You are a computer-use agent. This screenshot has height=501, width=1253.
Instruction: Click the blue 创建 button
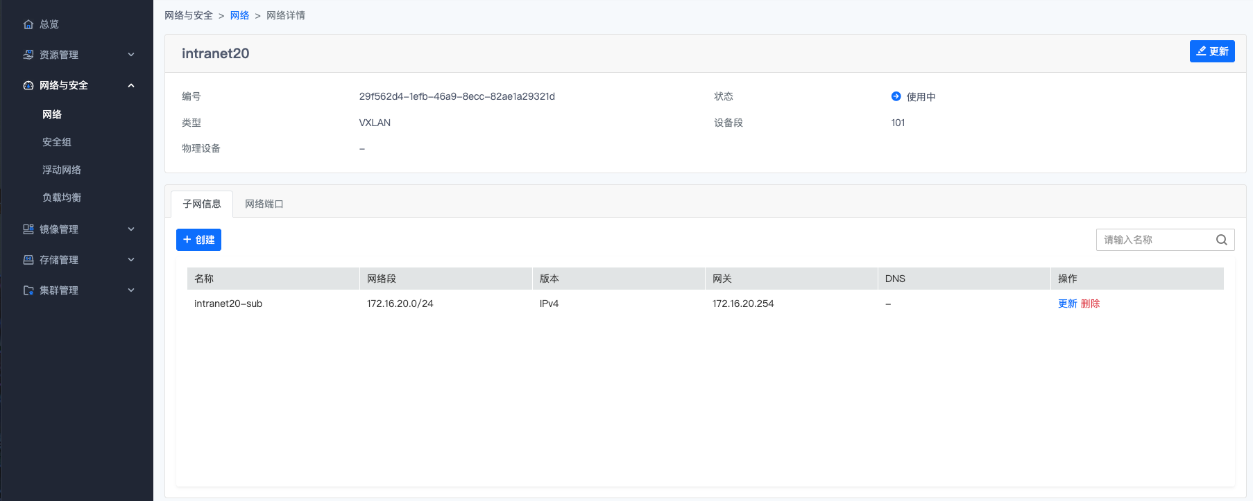[x=198, y=240]
